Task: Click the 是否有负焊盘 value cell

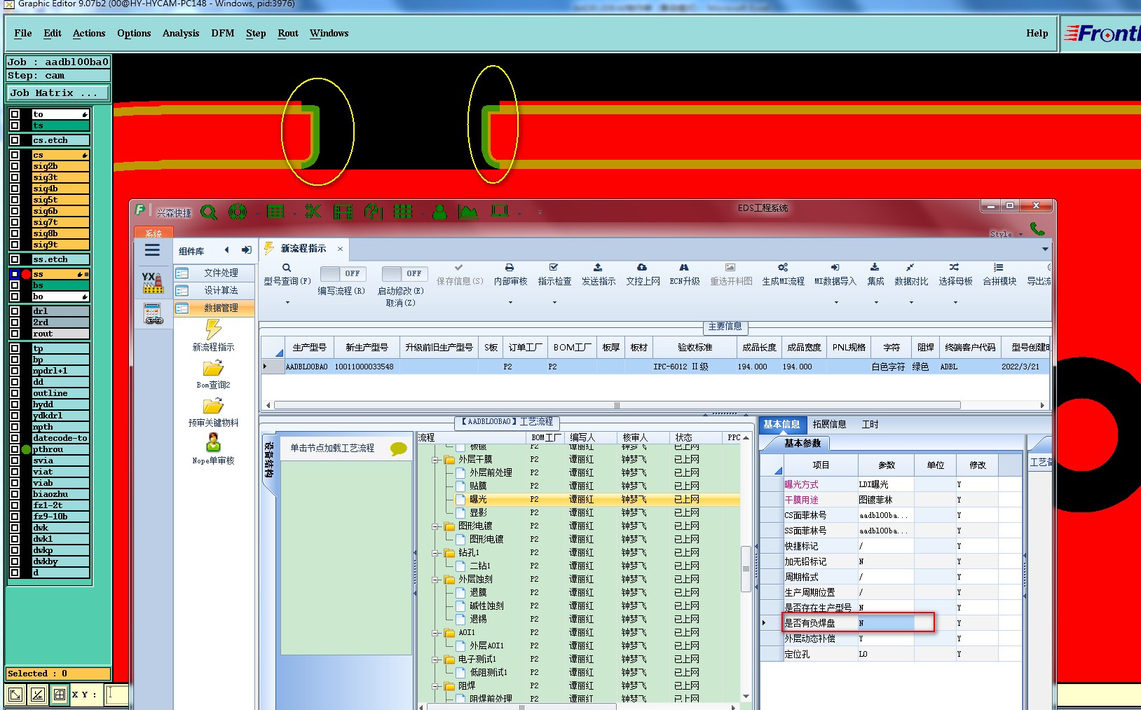Action: [x=887, y=623]
